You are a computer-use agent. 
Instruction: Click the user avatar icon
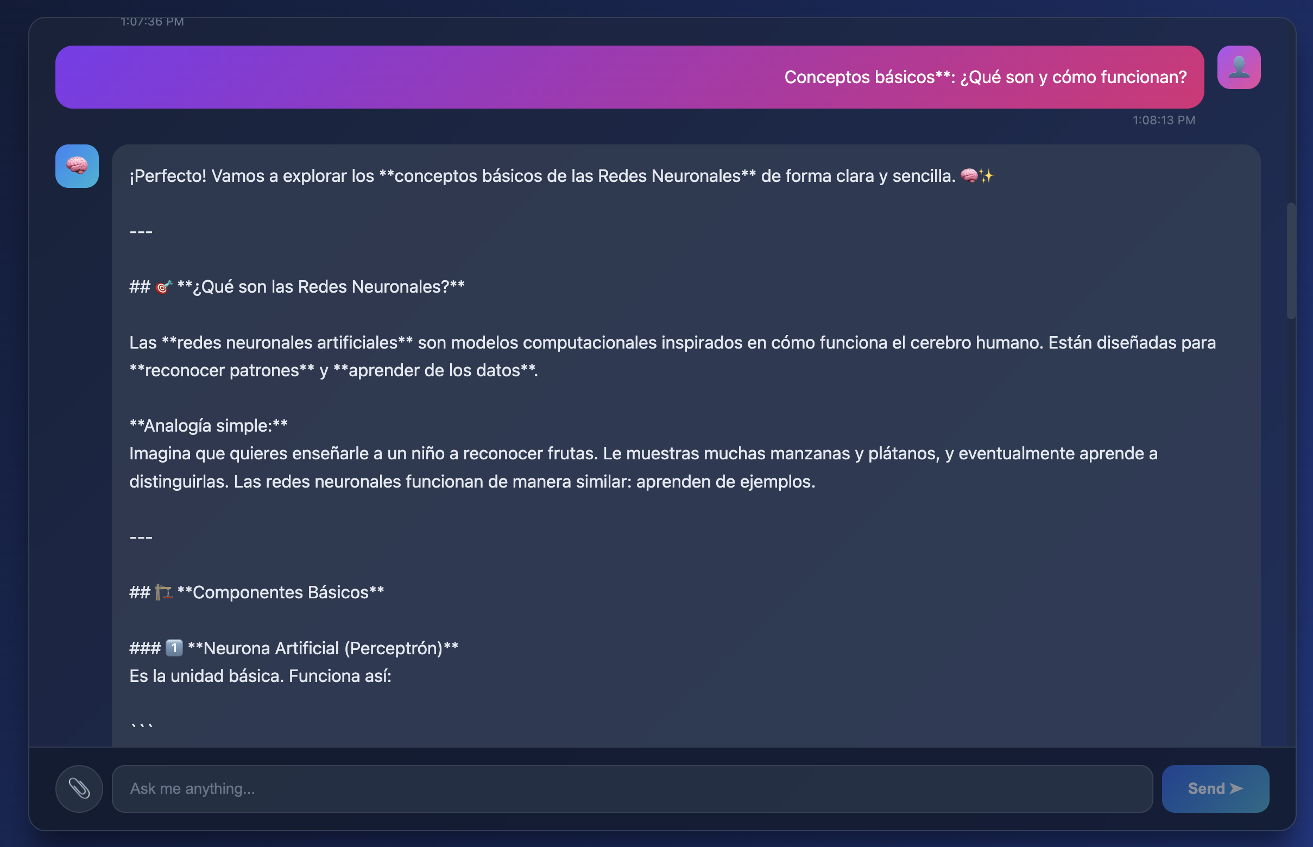pos(1238,67)
